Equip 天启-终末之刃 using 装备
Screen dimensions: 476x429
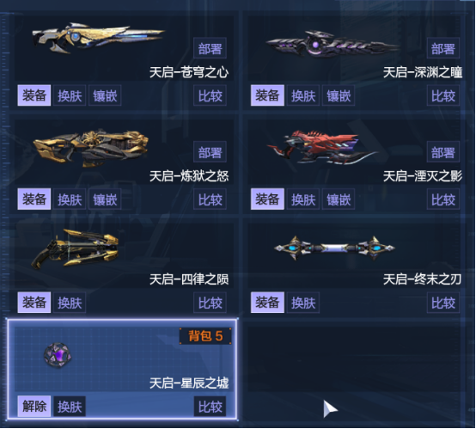coord(267,303)
